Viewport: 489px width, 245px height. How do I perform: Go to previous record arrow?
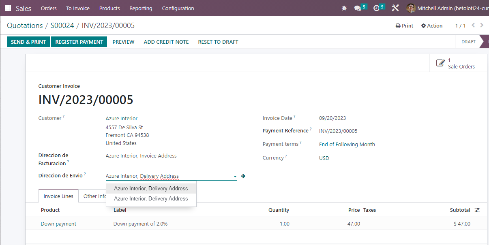pos(473,25)
